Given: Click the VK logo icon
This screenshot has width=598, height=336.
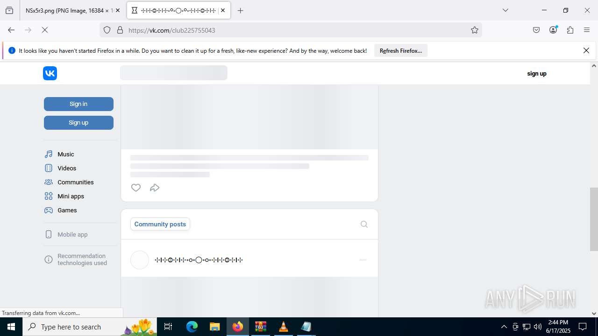Looking at the screenshot, I should [50, 73].
